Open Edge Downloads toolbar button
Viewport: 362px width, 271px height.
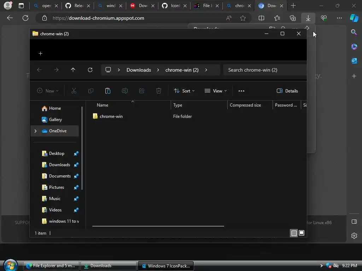coord(308,18)
